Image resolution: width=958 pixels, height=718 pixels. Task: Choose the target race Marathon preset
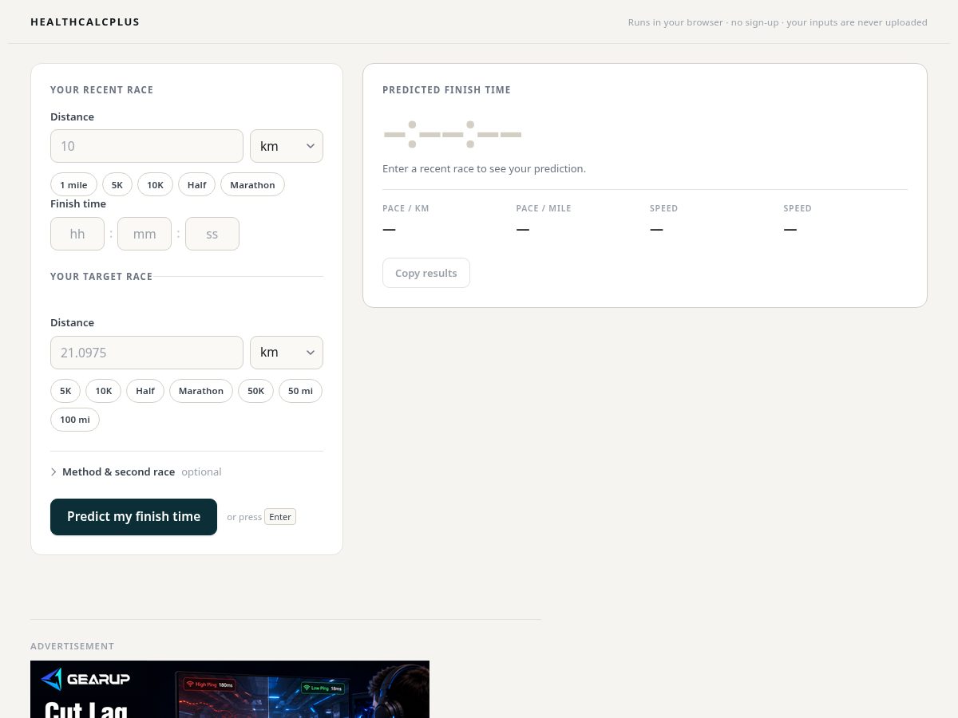(201, 391)
